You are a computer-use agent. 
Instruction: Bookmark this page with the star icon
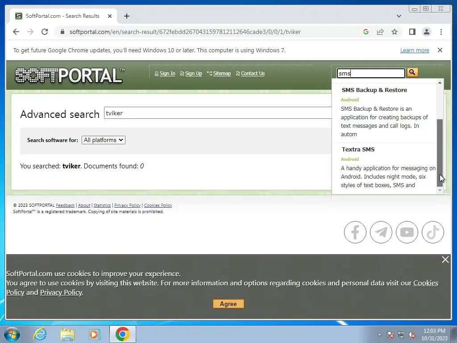[395, 32]
